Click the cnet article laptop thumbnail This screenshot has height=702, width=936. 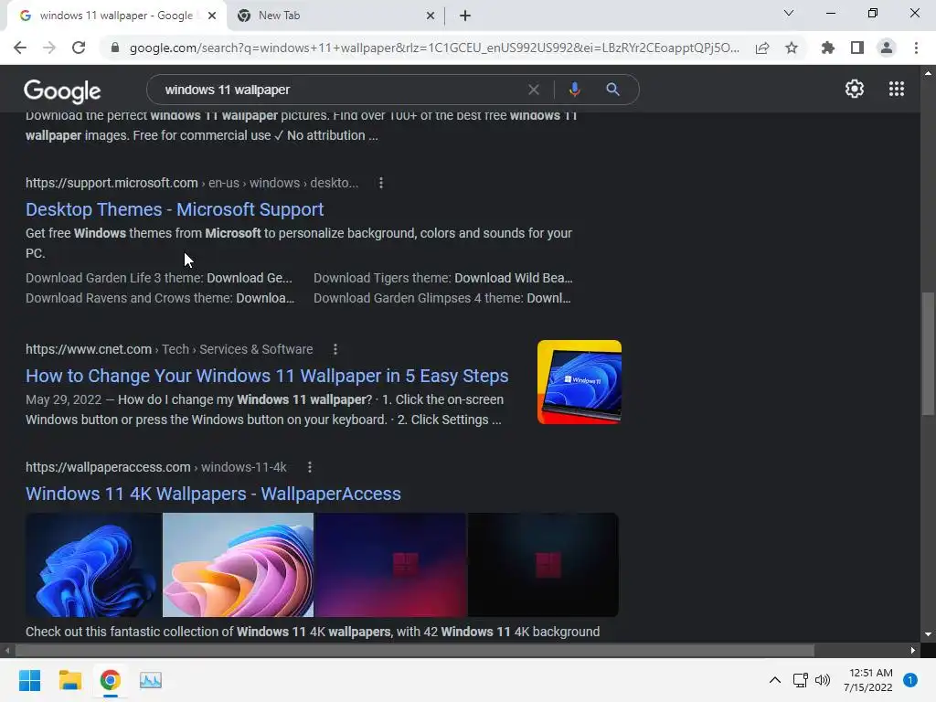point(579,382)
